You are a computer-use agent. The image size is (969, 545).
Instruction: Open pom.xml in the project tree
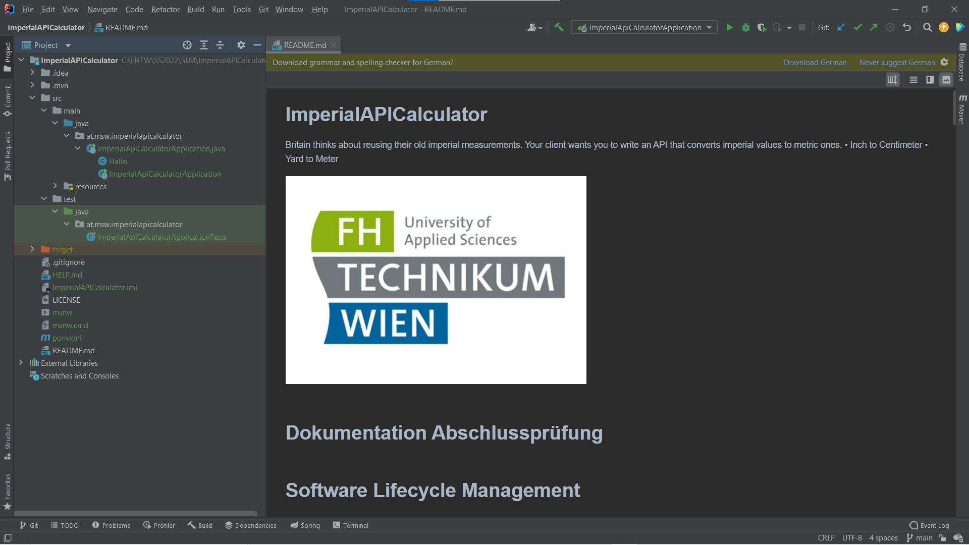(x=67, y=338)
